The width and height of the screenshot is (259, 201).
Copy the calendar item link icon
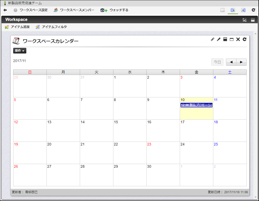pos(213,39)
